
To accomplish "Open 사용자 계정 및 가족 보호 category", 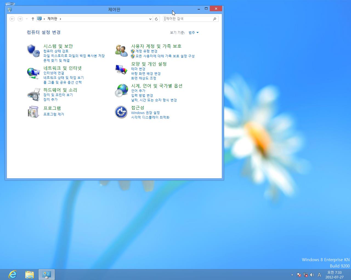I will click(156, 46).
